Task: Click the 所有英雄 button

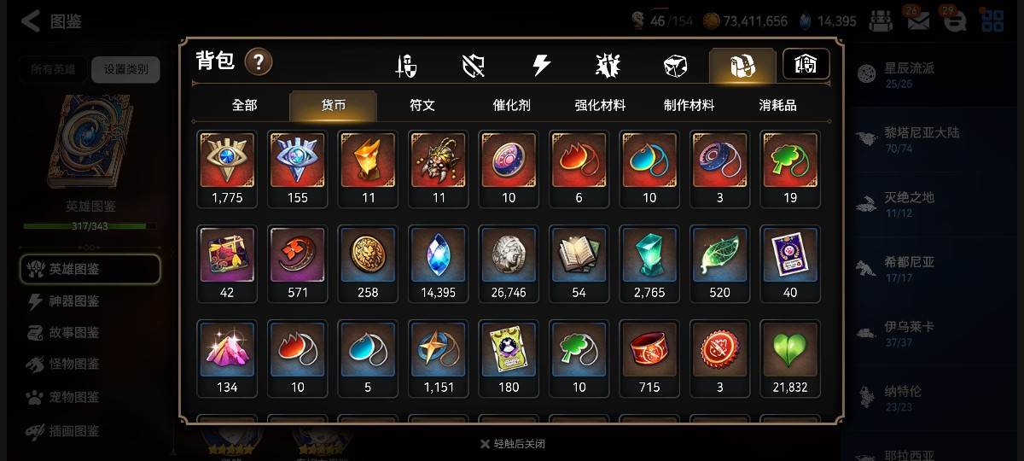Action: pyautogui.click(x=53, y=69)
